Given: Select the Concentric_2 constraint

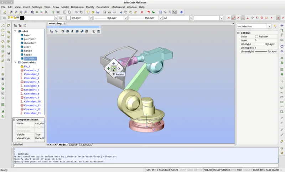Looking at the screenshot, I should [31, 70].
